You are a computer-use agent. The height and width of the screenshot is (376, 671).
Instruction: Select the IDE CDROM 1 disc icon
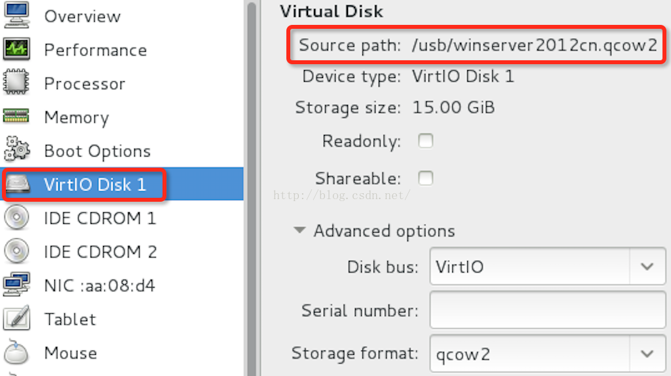(x=16, y=217)
